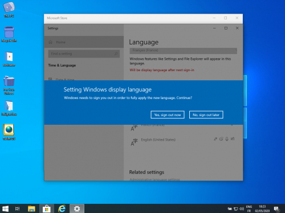Image resolution: width=285 pixels, height=213 pixels.
Task: Open Action Center notifications icon
Action: [x=276, y=209]
